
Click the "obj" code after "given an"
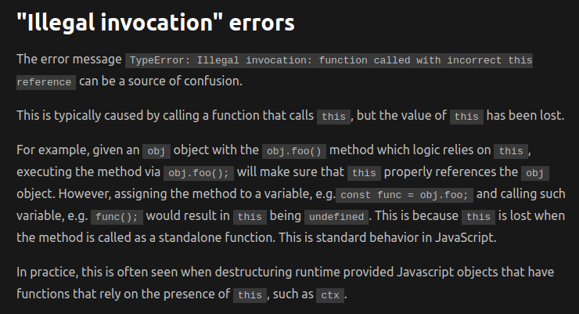156,151
